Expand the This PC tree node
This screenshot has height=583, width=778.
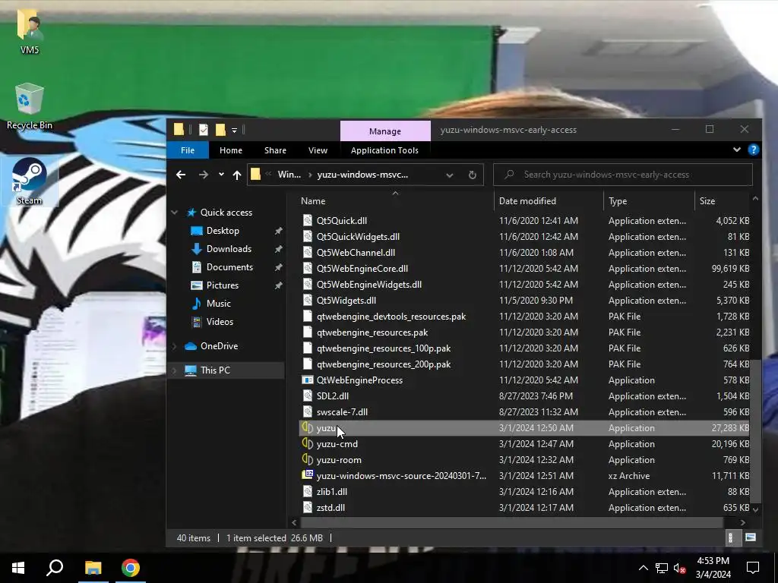pyautogui.click(x=174, y=370)
